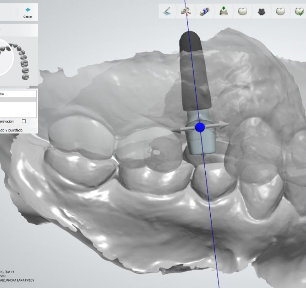
Task: Select white tooth icon left of dark abutment
Action: pyautogui.click(x=242, y=11)
